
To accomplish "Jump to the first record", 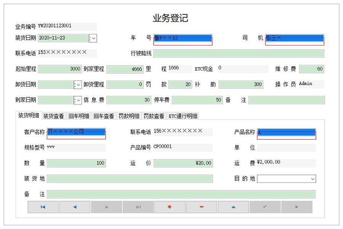I will click(x=43, y=206).
